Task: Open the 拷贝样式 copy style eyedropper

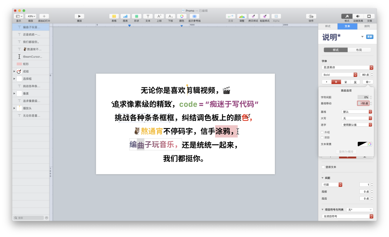Action: pos(252,17)
